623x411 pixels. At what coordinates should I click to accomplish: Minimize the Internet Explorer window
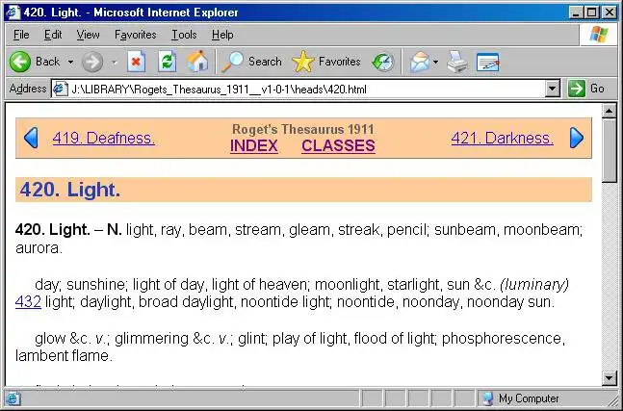tap(576, 13)
